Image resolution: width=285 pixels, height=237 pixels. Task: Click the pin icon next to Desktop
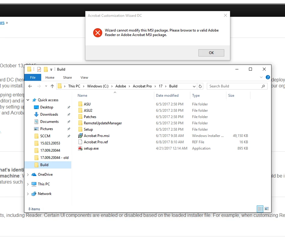click(x=69, y=107)
